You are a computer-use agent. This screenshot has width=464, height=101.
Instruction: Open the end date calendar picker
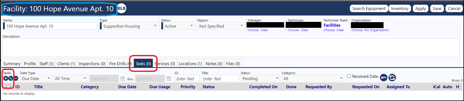[169, 79]
